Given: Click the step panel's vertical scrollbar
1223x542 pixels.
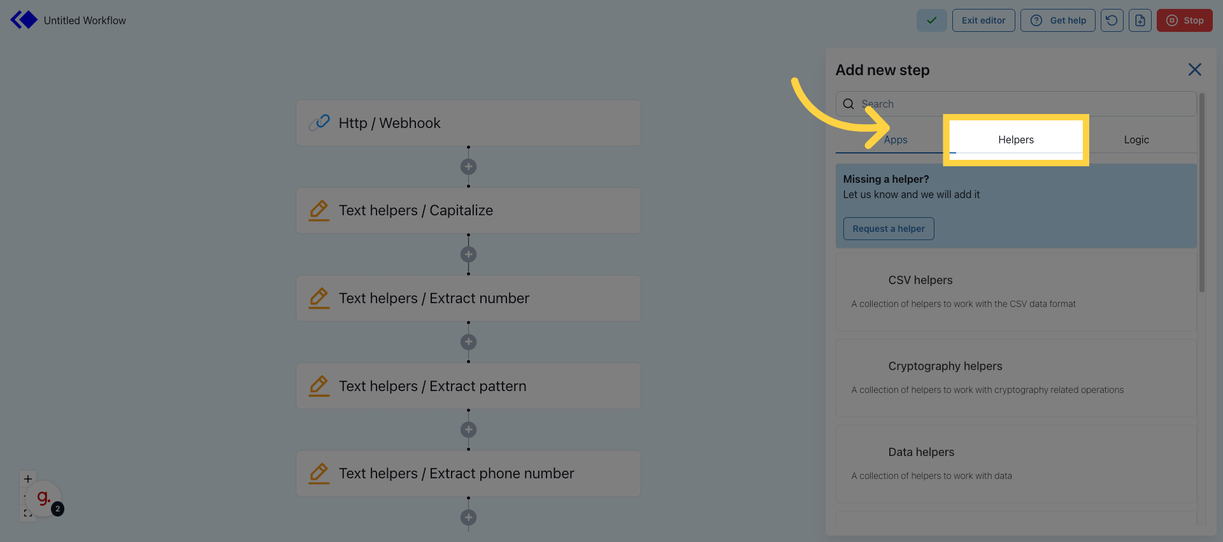Looking at the screenshot, I should (x=1201, y=192).
